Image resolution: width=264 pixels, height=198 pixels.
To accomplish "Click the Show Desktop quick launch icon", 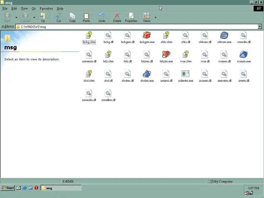I will coord(19,188).
